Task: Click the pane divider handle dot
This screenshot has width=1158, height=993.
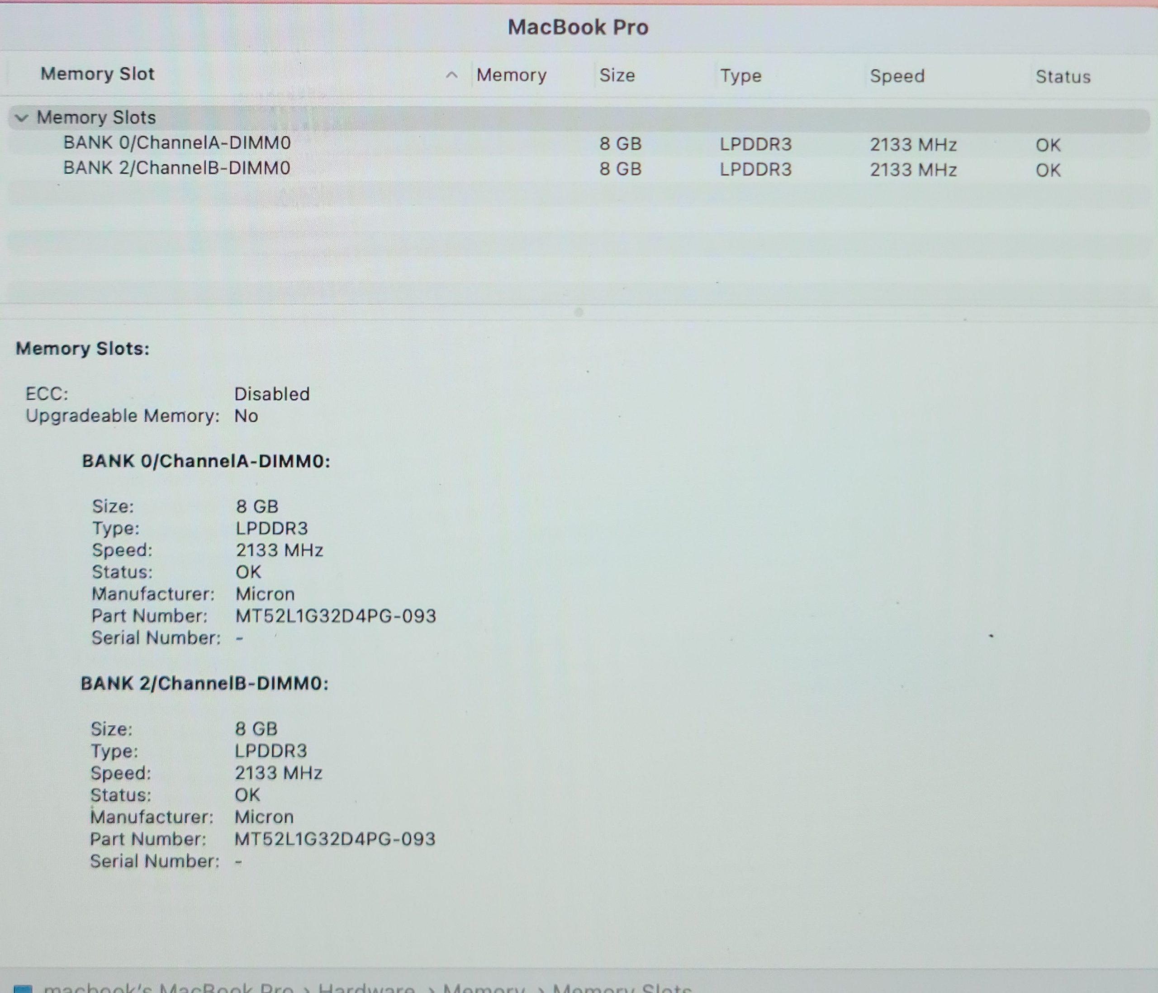Action: 579,312
